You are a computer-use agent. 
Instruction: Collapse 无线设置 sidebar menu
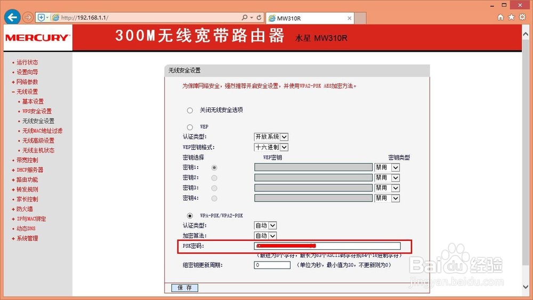click(x=27, y=92)
